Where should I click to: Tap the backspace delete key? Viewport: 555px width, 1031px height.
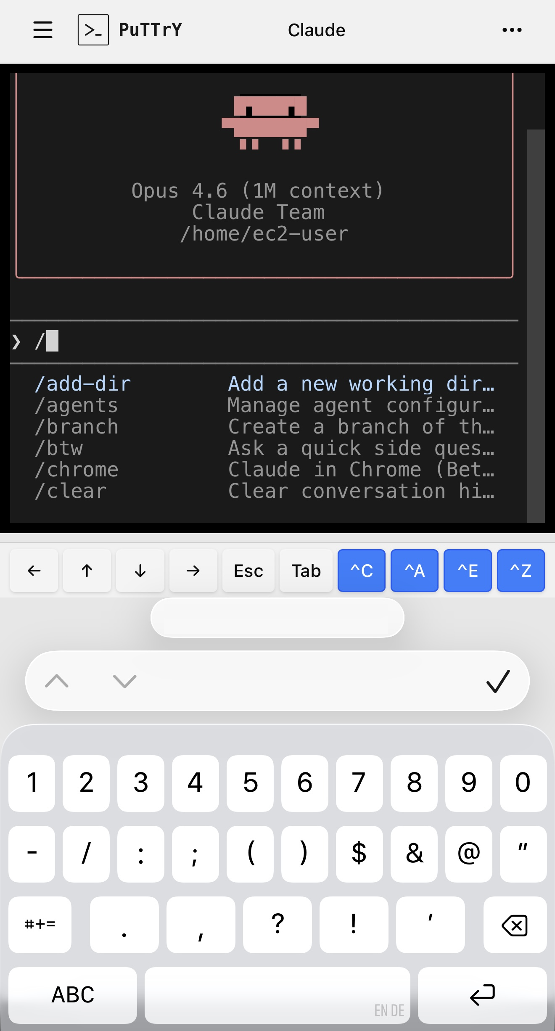point(515,925)
